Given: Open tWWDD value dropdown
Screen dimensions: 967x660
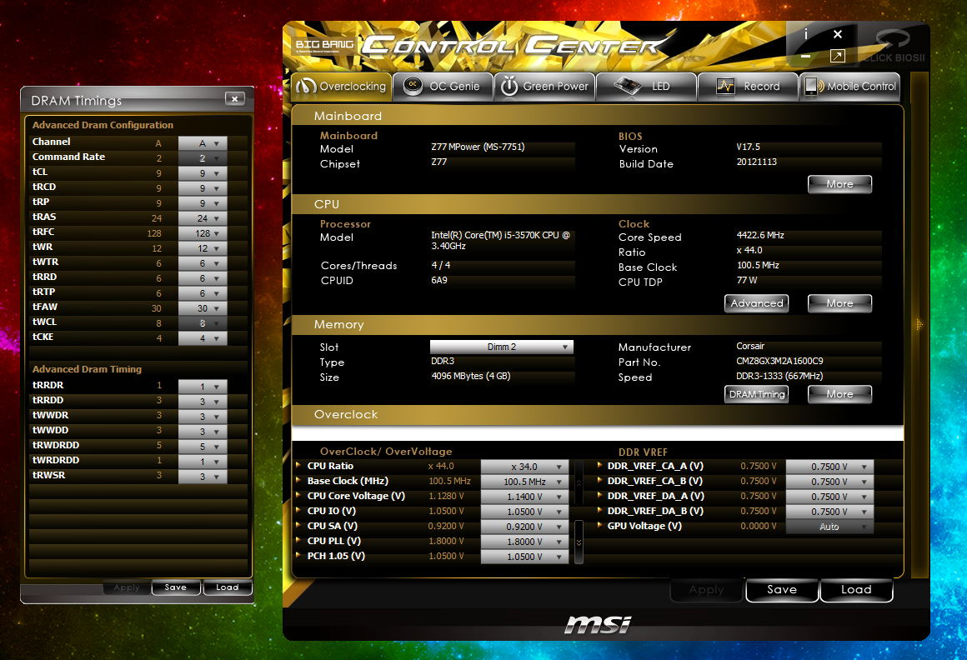Looking at the screenshot, I should click(203, 432).
